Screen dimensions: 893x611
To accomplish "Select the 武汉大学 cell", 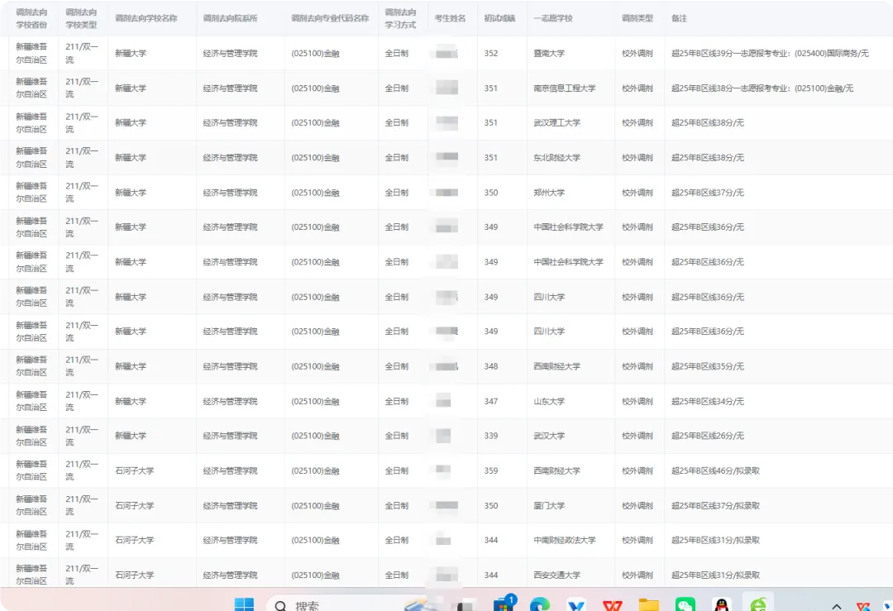I will 549,436.
